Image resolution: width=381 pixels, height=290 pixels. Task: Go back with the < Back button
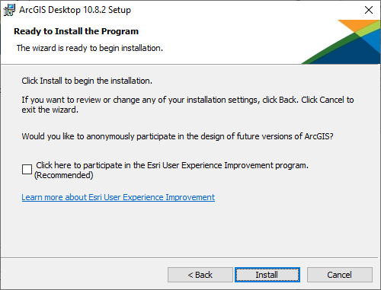pyautogui.click(x=200, y=275)
